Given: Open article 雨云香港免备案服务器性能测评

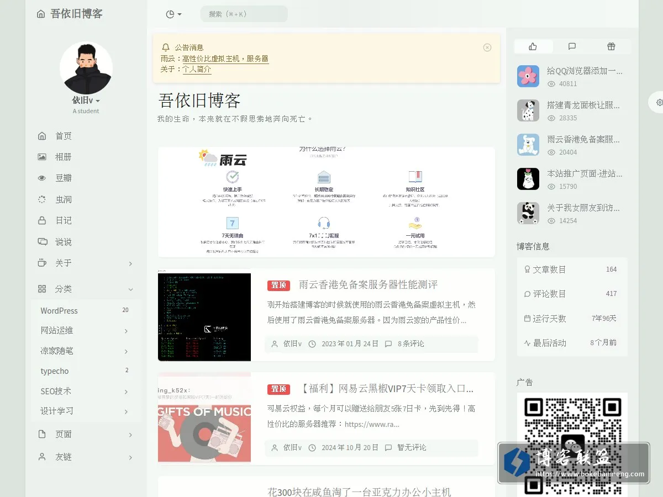Looking at the screenshot, I should tap(368, 284).
